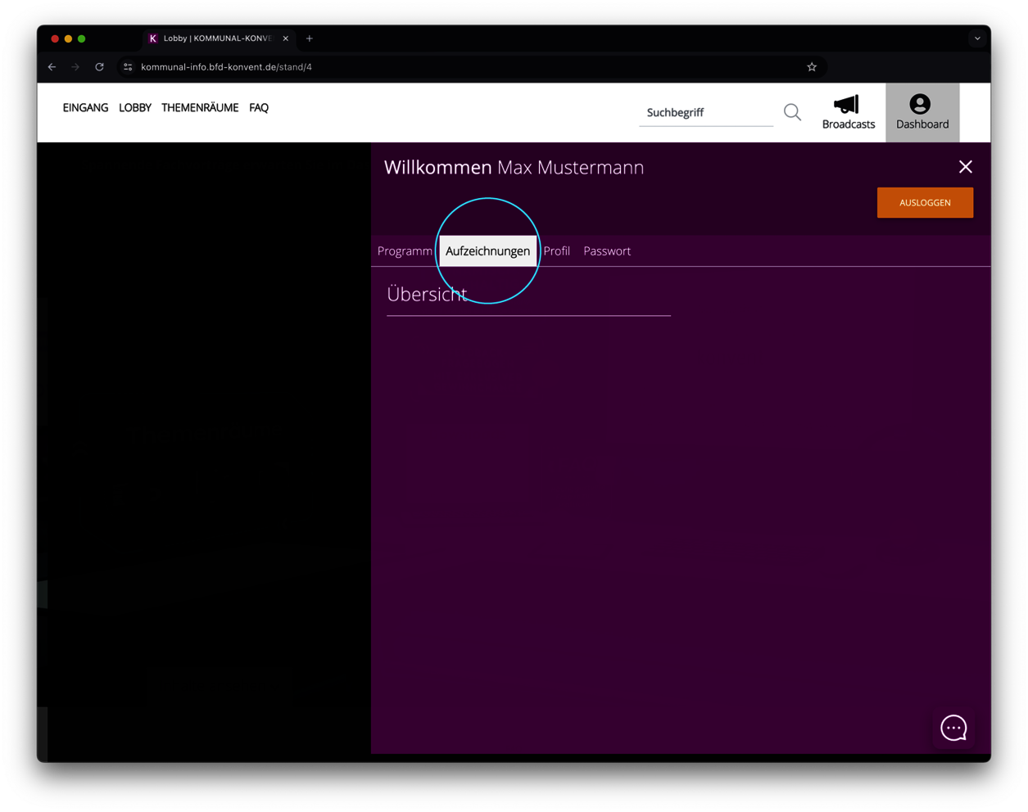Open the Passwort tab
The image size is (1028, 812).
tap(607, 251)
